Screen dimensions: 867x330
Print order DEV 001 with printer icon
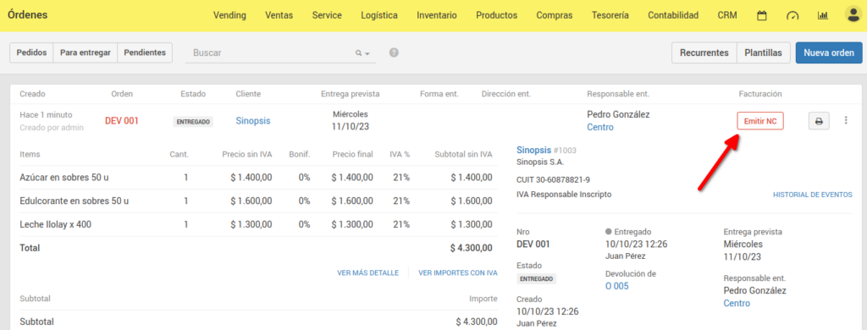coord(819,120)
